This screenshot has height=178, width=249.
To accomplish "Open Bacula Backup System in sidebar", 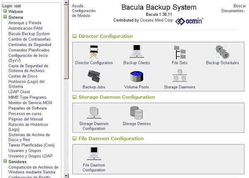I will pos(29,34).
